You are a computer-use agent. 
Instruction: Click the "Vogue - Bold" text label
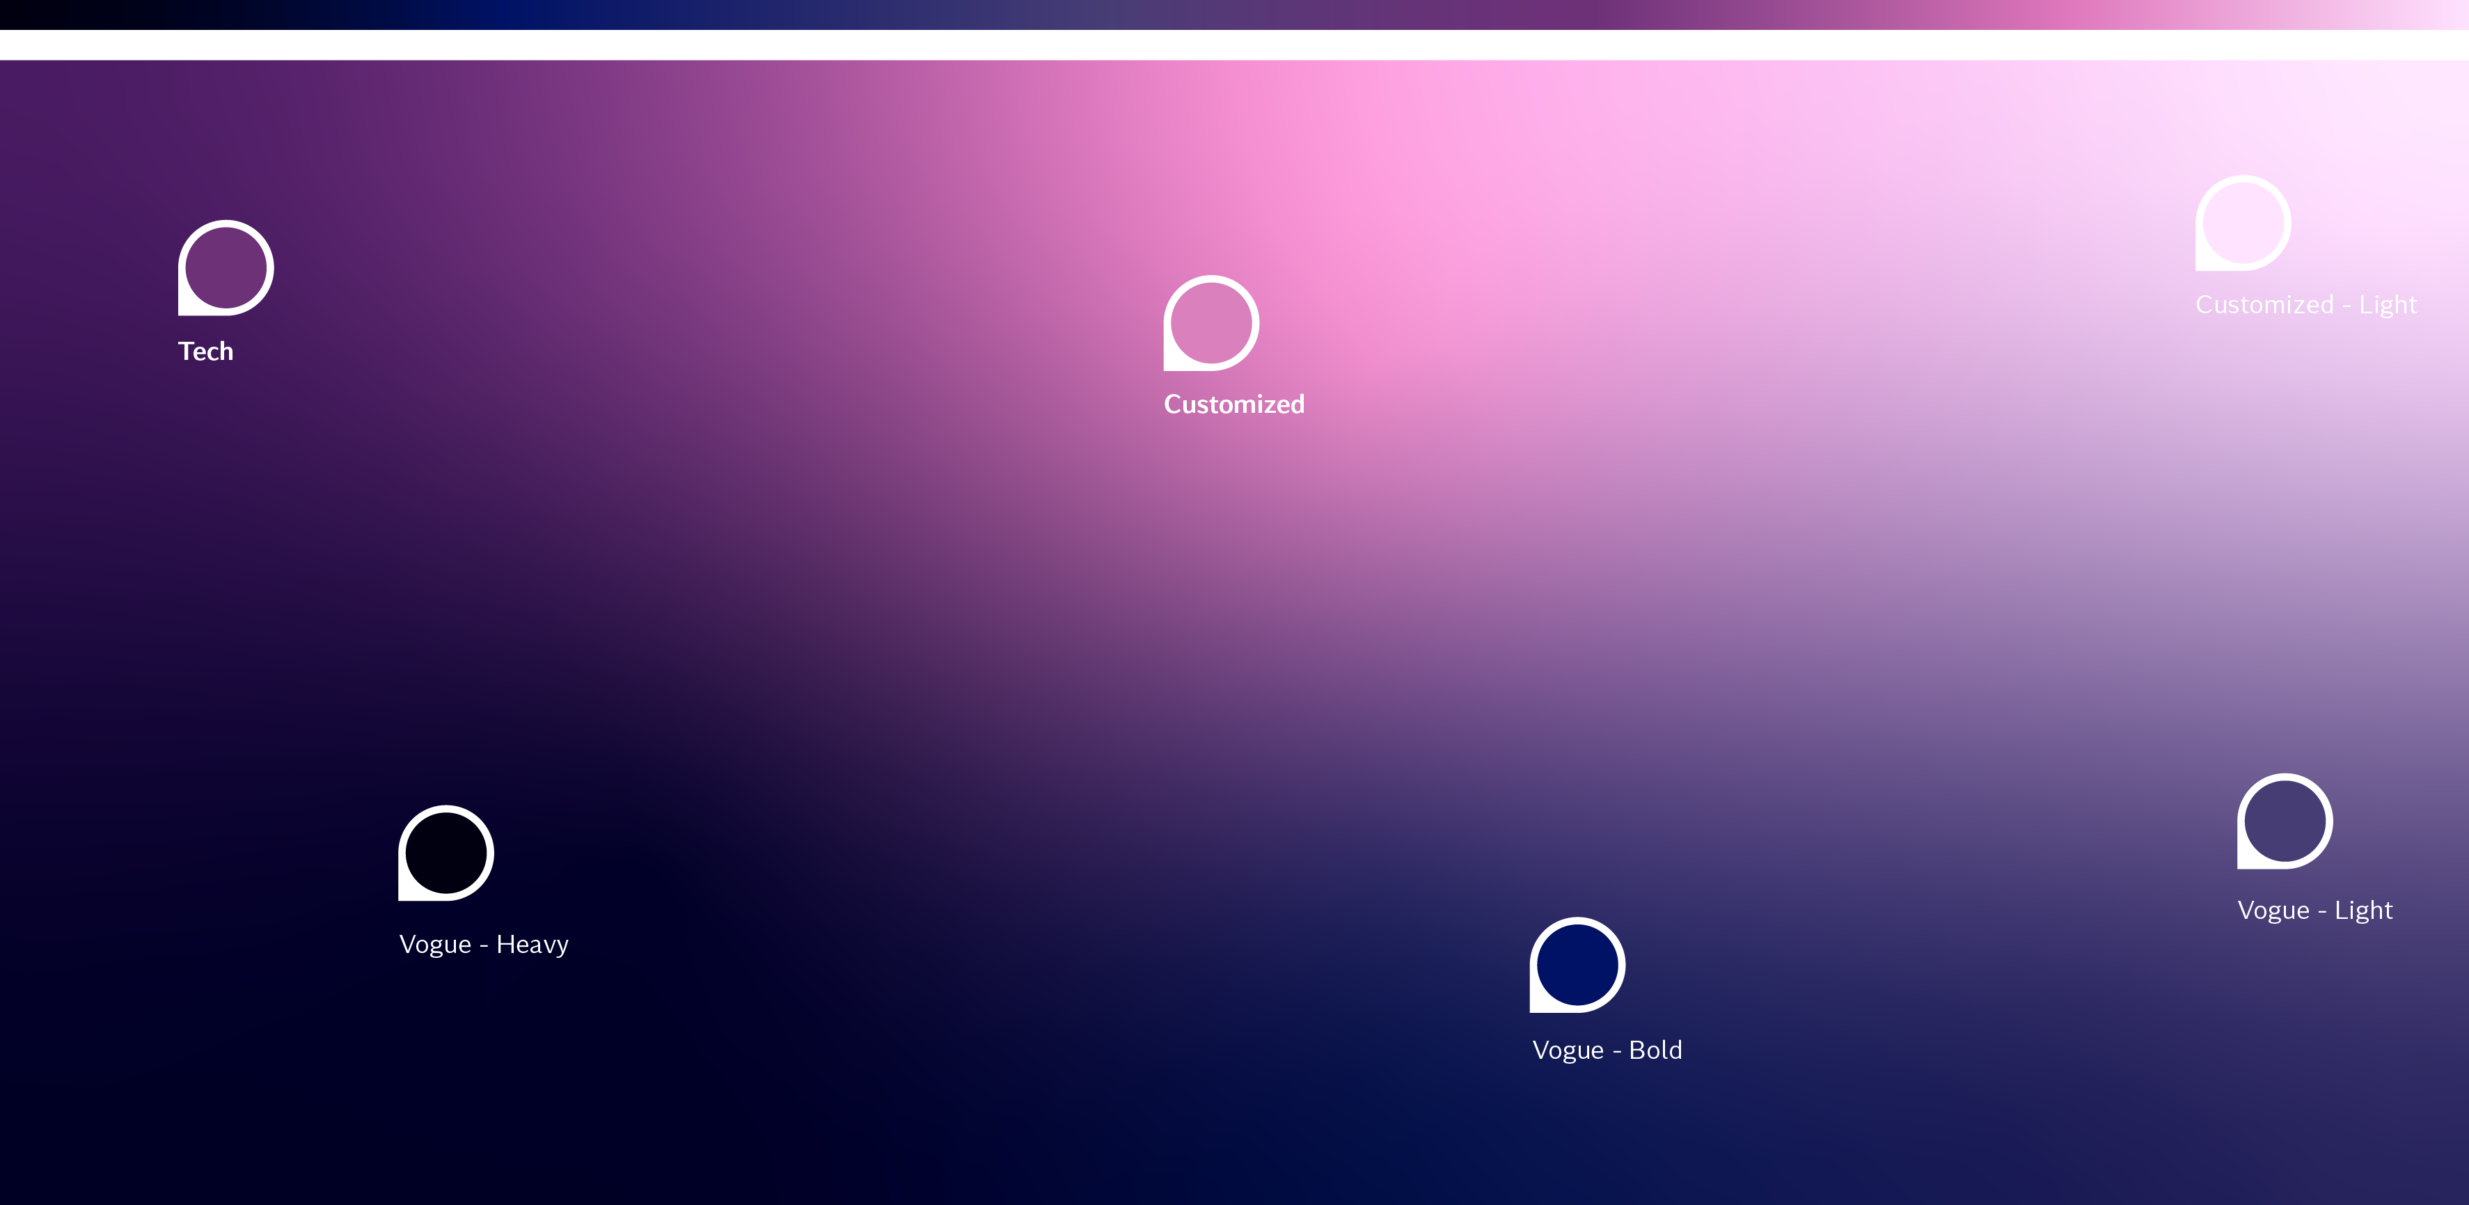point(1607,1050)
